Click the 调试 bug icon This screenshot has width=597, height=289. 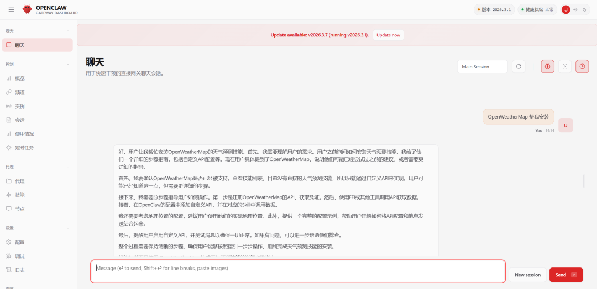pyautogui.click(x=9, y=256)
